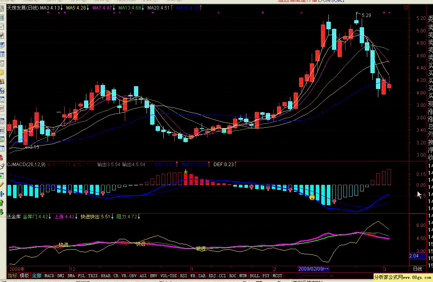Select the 全部 tab
Image resolution: width=433 pixels, height=282 pixels.
tap(36, 275)
